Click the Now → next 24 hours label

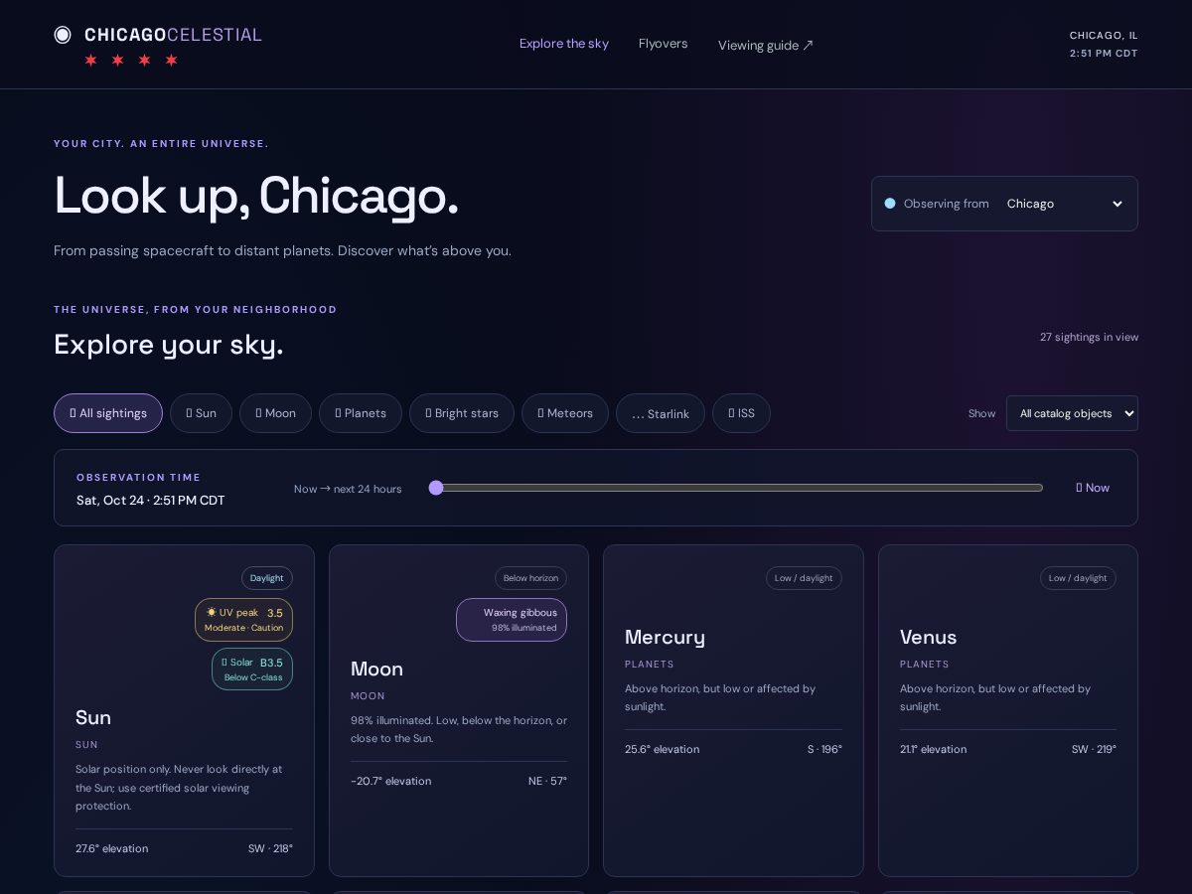[x=348, y=489]
